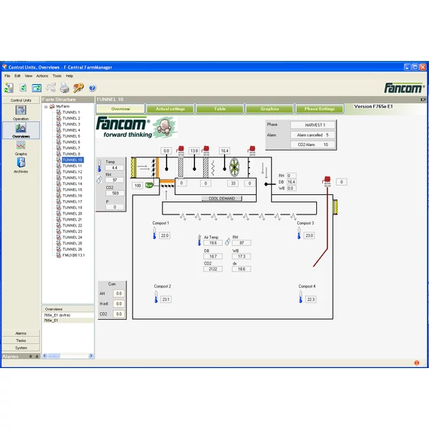Image resolution: width=429 pixels, height=429 pixels.
Task: Click the Compost 1 thermometer icon
Action: [x=154, y=233]
